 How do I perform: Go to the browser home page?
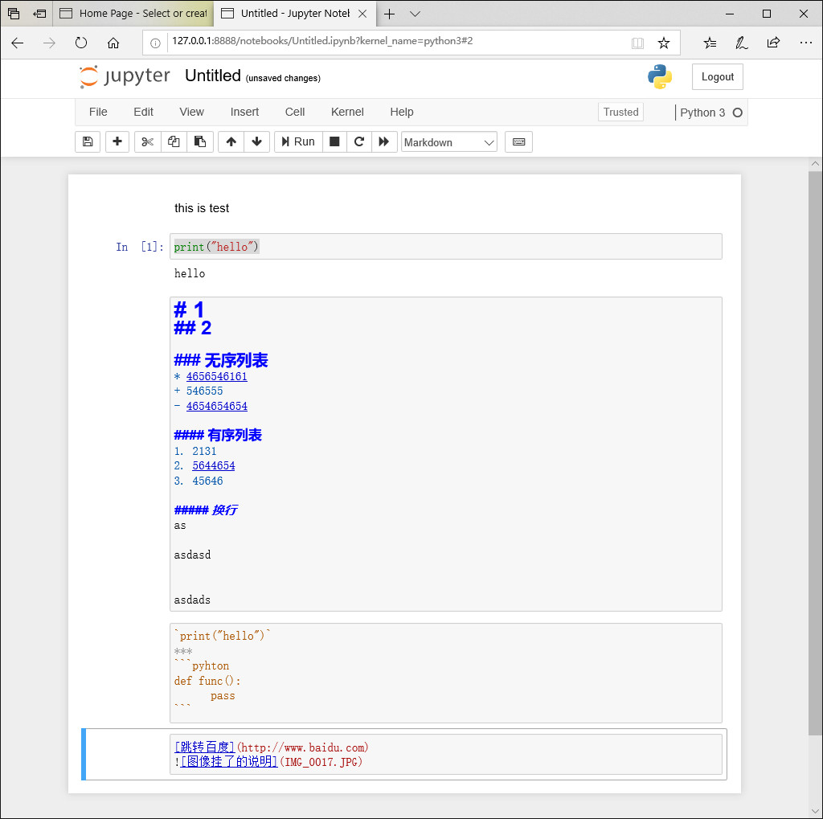tap(113, 43)
